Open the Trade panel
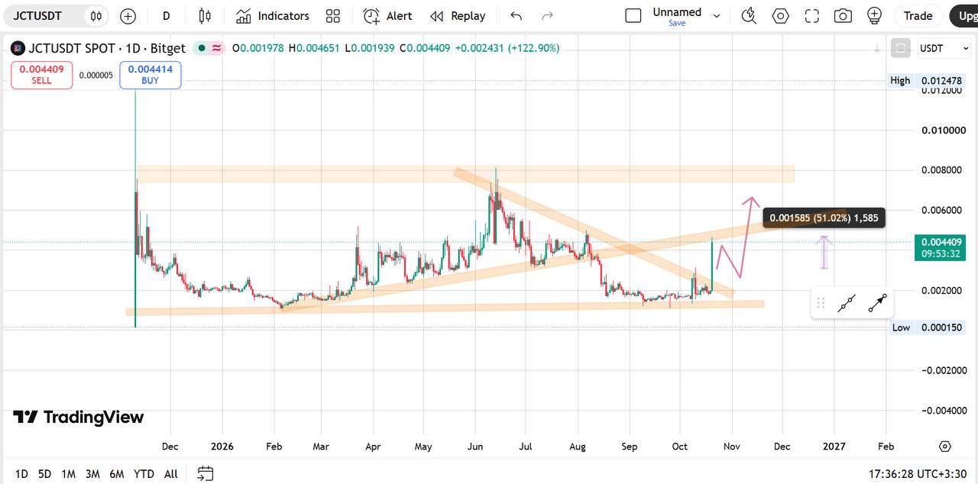The height and width of the screenshot is (484, 978). [x=918, y=15]
